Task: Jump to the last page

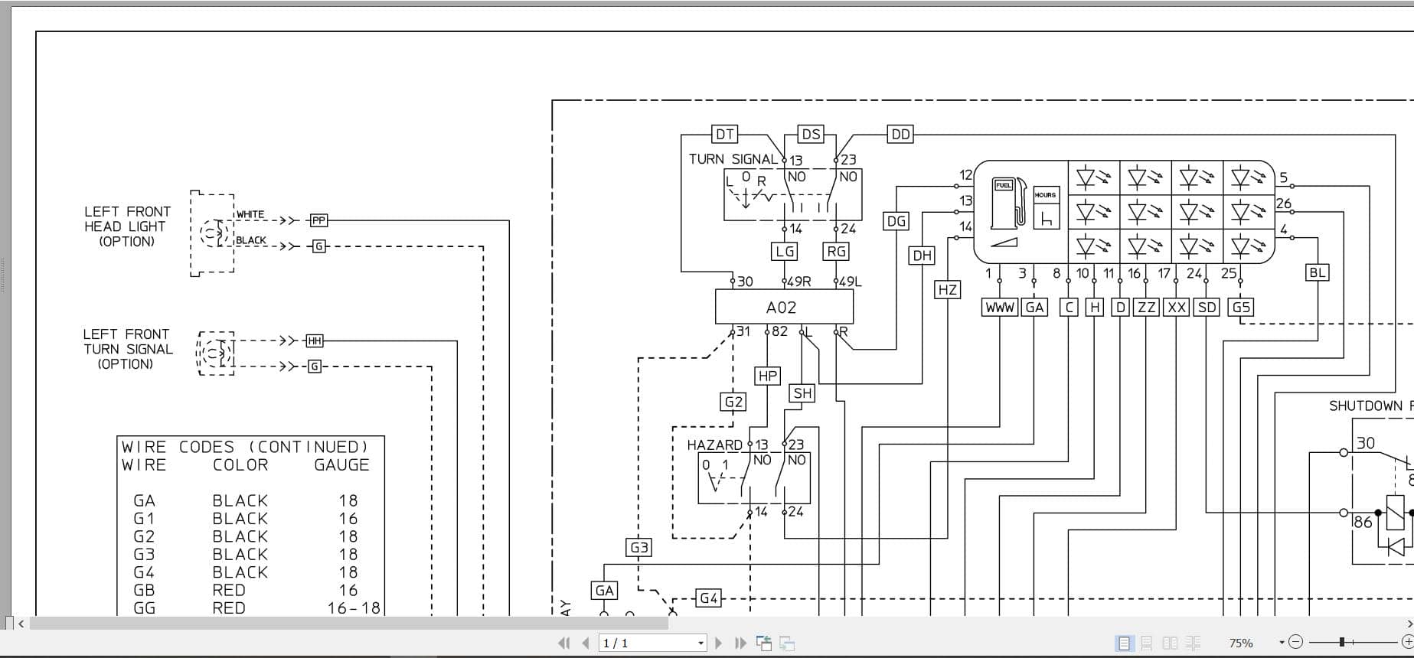Action: (740, 643)
